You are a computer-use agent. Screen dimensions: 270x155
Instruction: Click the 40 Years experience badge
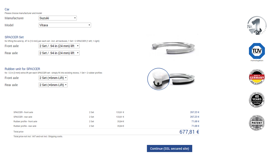point(257,100)
